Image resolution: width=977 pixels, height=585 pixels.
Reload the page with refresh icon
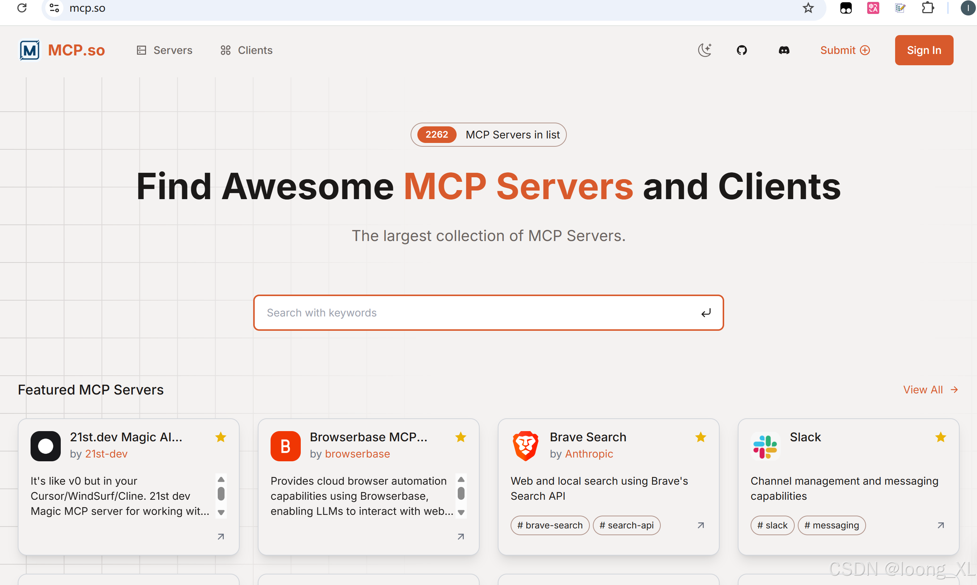[22, 8]
